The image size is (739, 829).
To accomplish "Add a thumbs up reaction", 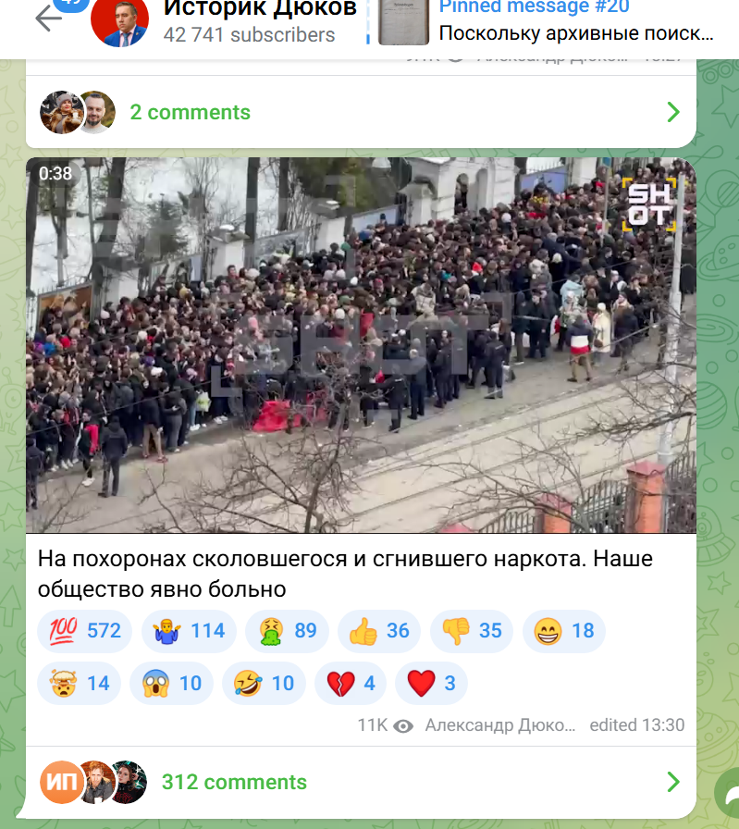I will (379, 631).
